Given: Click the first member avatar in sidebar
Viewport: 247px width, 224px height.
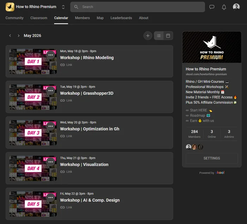Looking at the screenshot, I should pos(188,147).
